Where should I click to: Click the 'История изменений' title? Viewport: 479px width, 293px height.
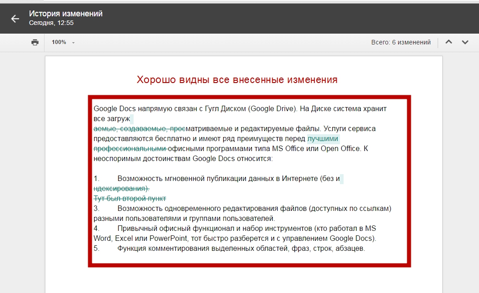pos(65,14)
